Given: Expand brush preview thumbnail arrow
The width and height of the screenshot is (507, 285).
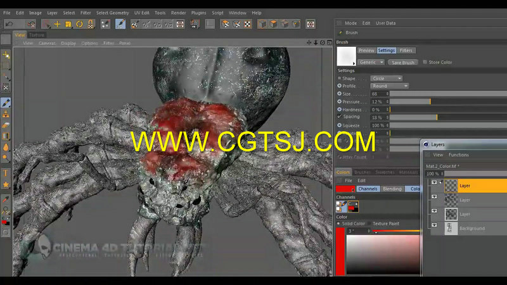Looking at the screenshot, I should 354,64.
